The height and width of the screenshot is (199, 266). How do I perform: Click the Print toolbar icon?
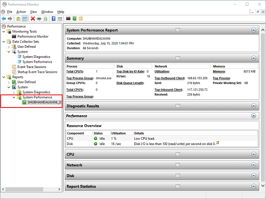(39, 19)
